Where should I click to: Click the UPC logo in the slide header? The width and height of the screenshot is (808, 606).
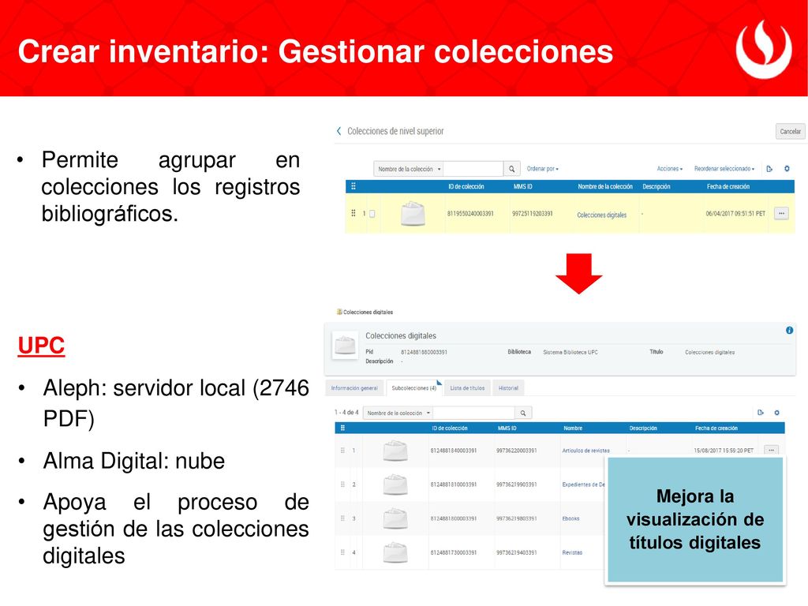(763, 48)
